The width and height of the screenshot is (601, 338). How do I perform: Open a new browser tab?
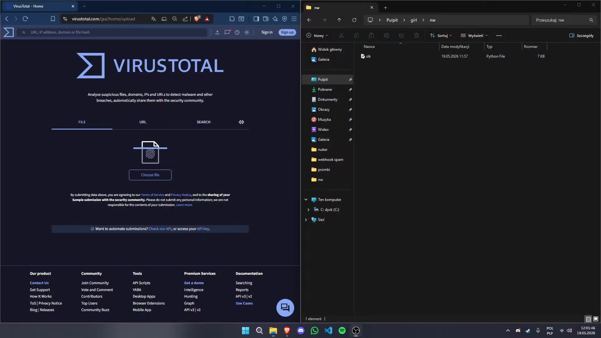[85, 6]
